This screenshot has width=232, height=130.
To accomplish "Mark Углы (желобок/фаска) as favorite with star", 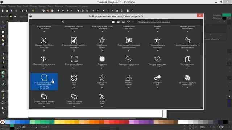I will click(x=44, y=87).
